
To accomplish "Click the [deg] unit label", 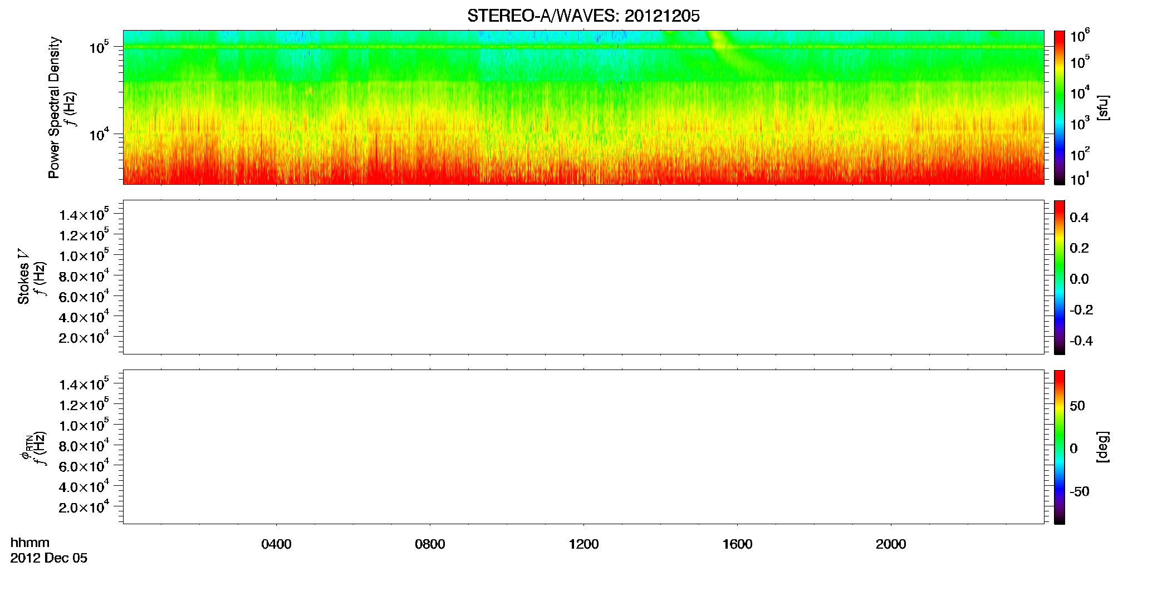I will (1103, 447).
